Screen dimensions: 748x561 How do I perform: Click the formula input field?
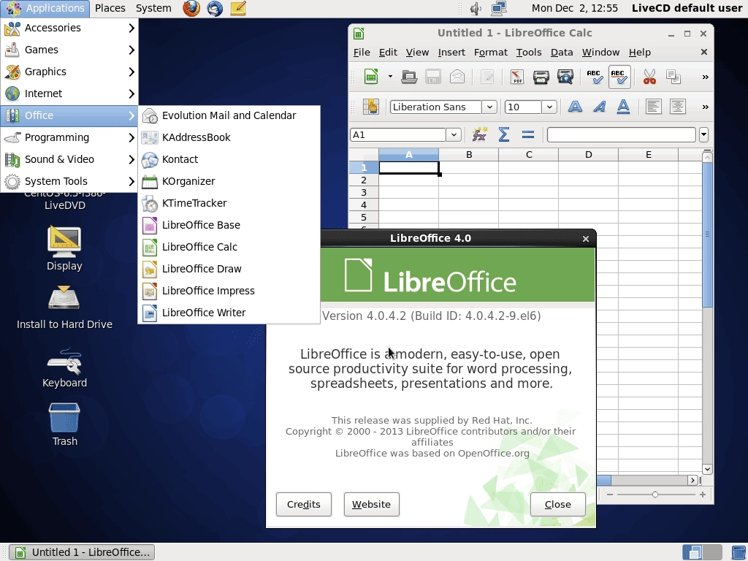pos(621,135)
